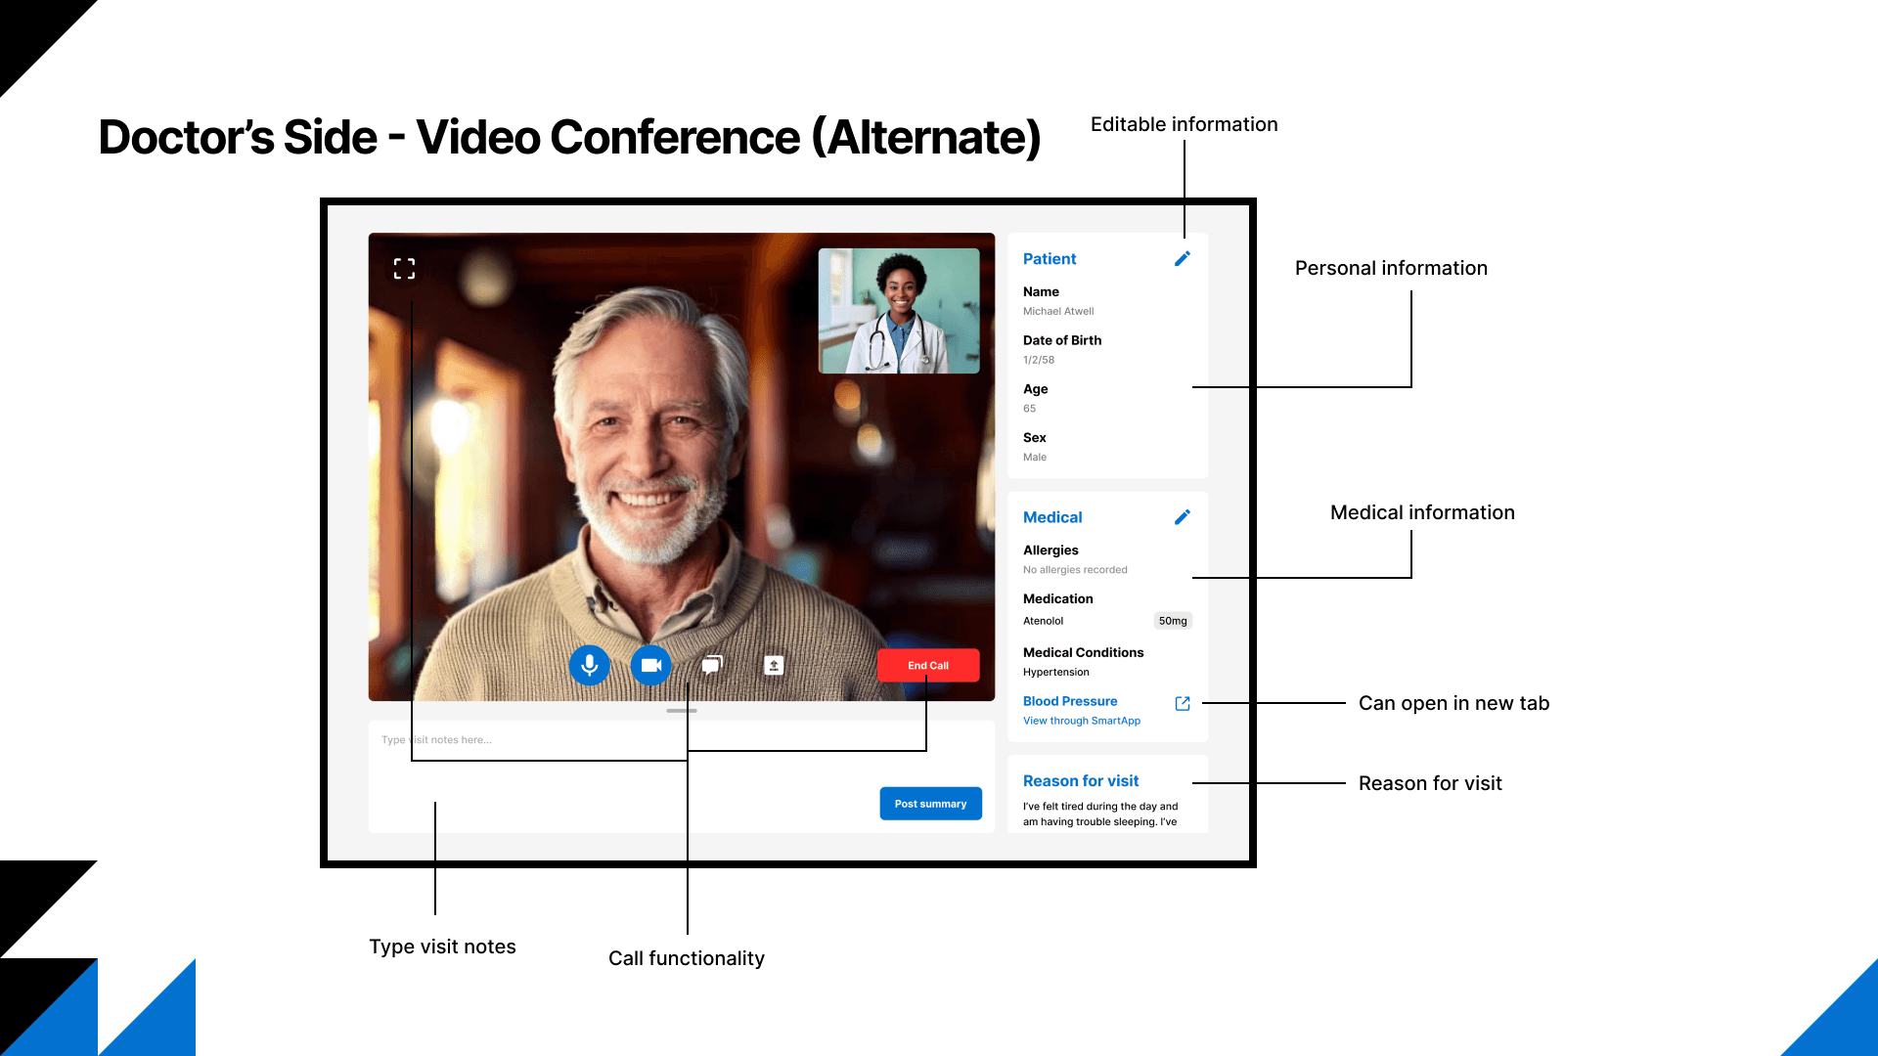Open Blood Pressure in new tab icon

click(x=1183, y=704)
